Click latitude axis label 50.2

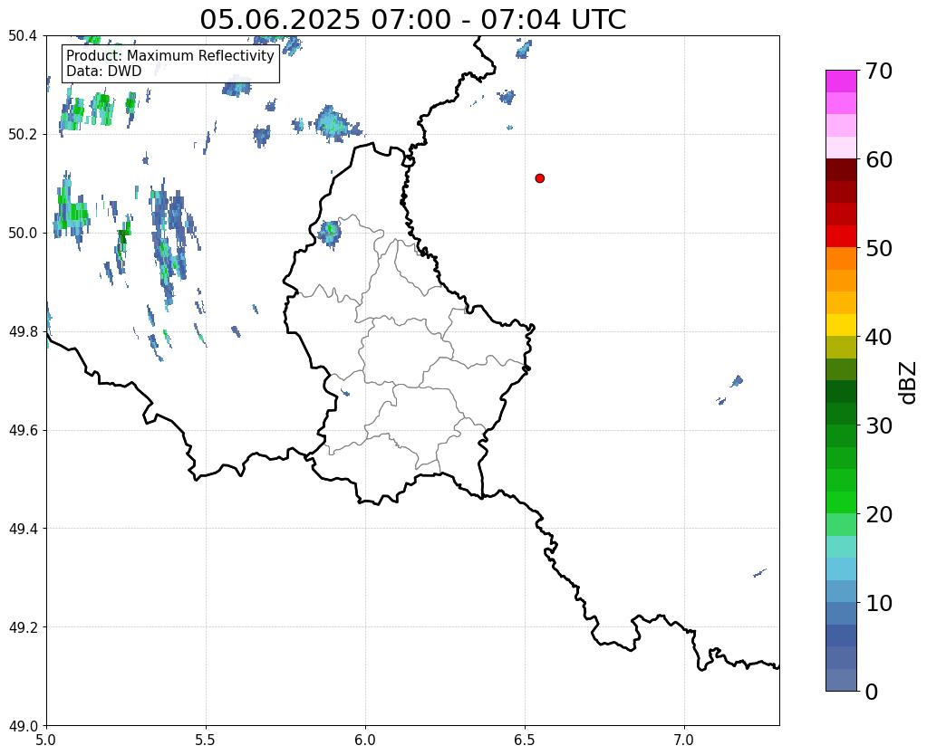23,135
